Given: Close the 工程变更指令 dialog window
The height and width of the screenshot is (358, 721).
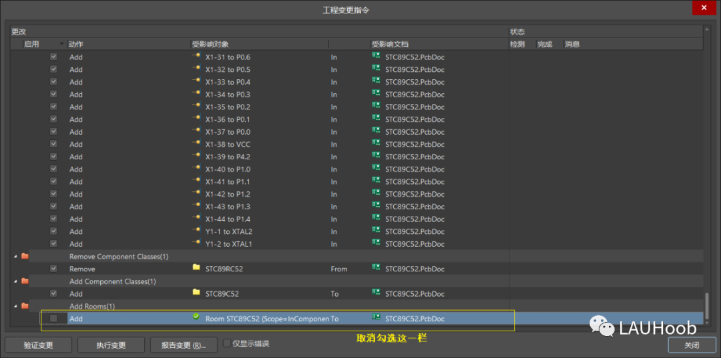Looking at the screenshot, I should (704, 8).
